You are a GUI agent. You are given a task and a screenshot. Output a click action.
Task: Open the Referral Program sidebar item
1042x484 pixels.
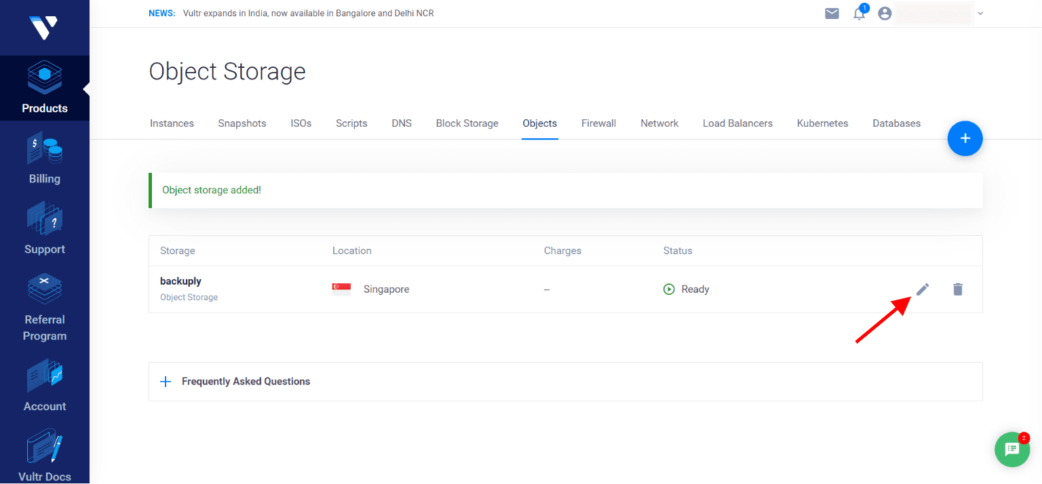pos(44,306)
